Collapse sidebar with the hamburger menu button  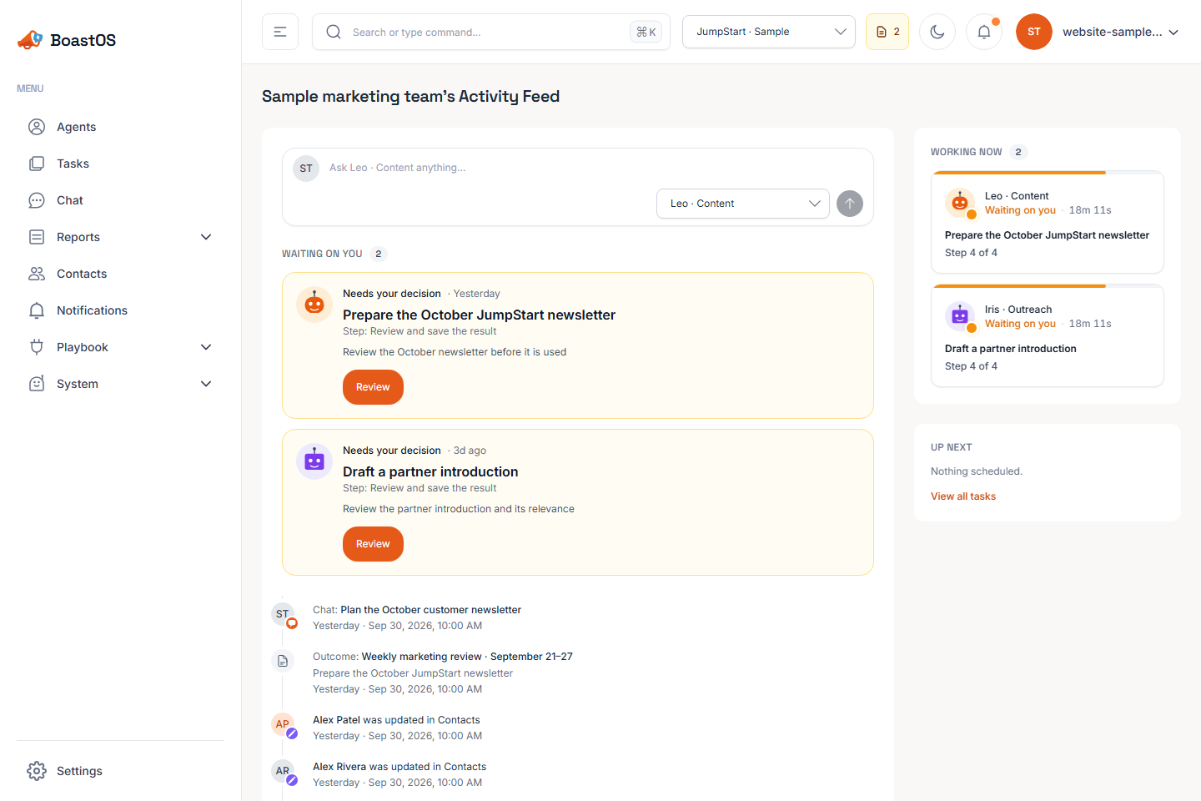point(280,32)
